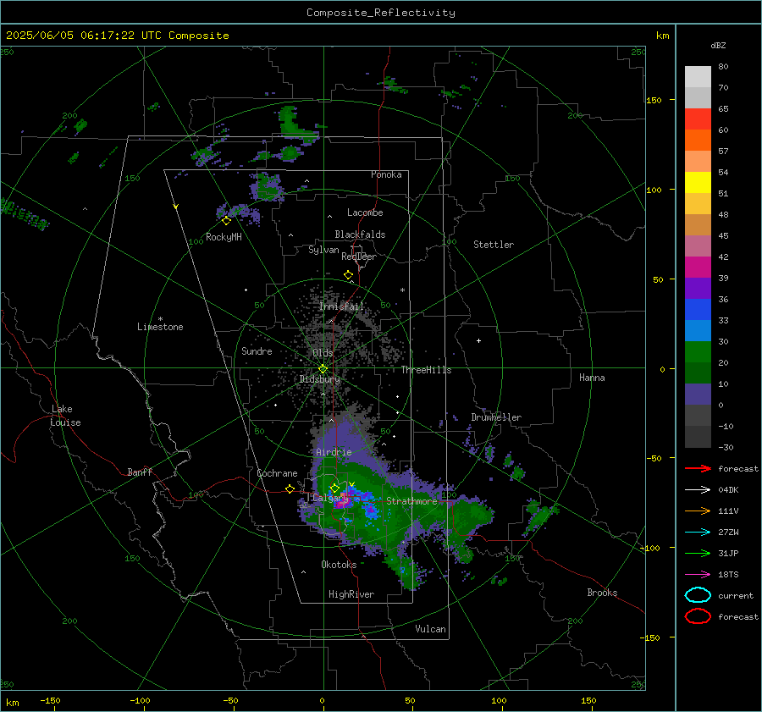
Task: Click the Okotoks city label
Action: point(339,565)
